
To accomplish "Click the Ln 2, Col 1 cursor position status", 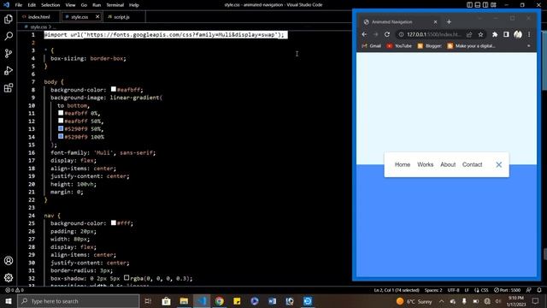I will coord(397,290).
